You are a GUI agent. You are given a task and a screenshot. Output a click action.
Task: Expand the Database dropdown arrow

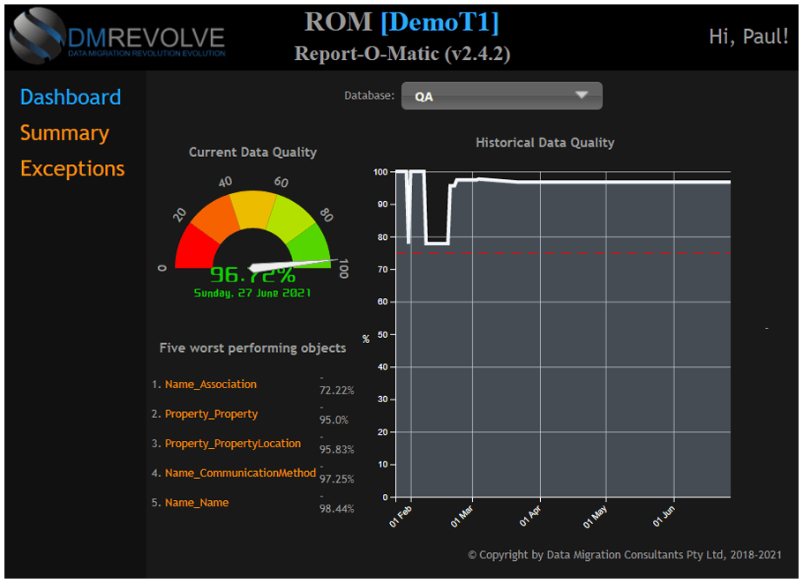coord(582,95)
